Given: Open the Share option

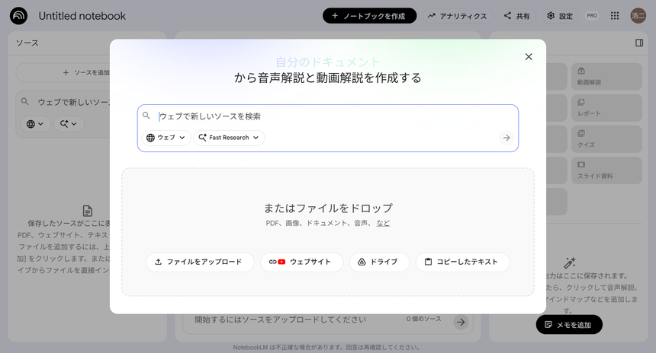Looking at the screenshot, I should click(516, 16).
